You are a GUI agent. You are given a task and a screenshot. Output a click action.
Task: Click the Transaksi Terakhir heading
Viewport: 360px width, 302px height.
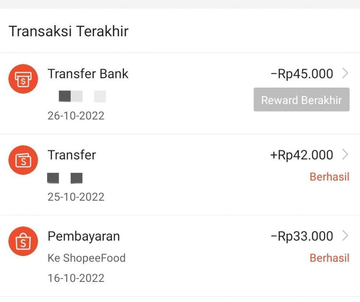[69, 31]
